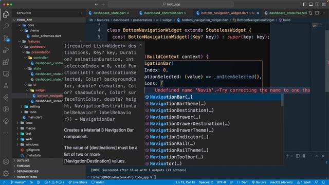329x185 pixels.
Task: Expand the OUTLINE section
Action: coord(23,160)
